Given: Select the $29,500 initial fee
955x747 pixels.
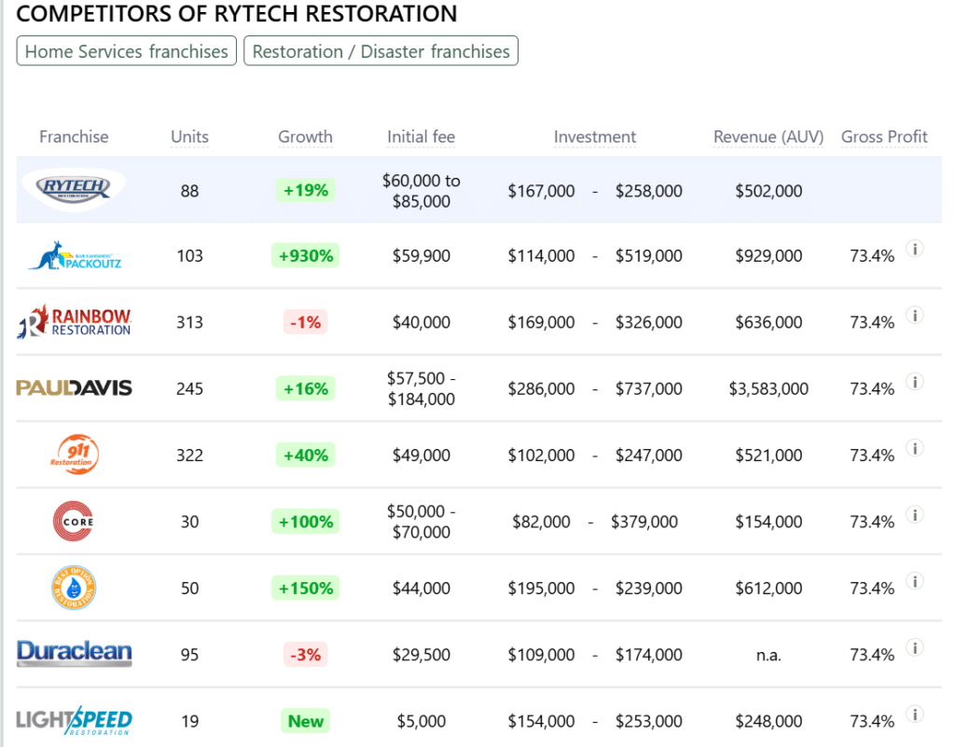Looking at the screenshot, I should point(421,655).
